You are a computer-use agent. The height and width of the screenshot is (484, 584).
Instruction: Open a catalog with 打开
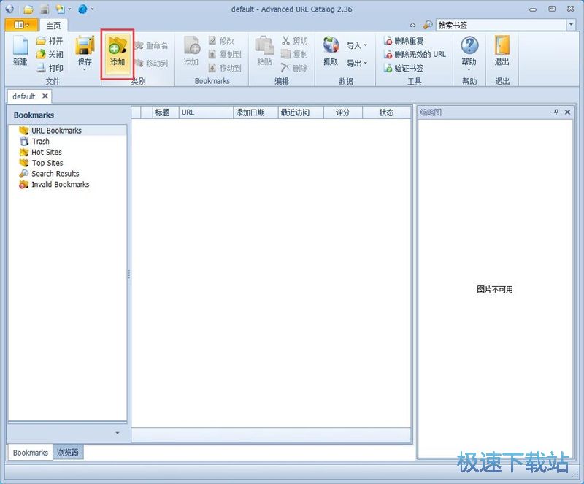pyautogui.click(x=50, y=41)
